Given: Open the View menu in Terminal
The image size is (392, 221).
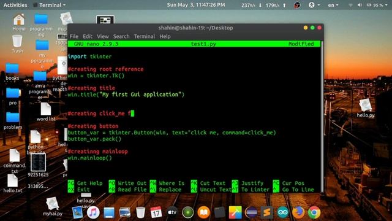Looking at the screenshot, I should click(102, 36).
